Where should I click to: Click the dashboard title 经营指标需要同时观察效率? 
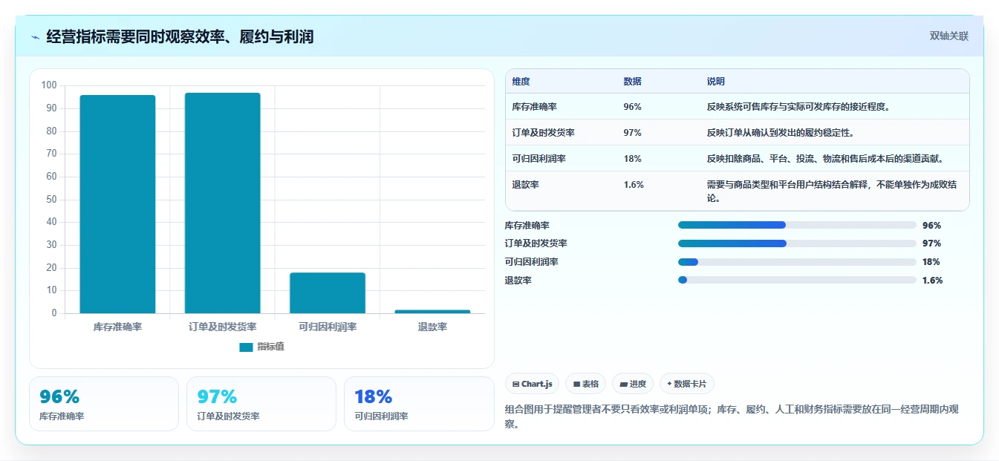tap(180, 36)
